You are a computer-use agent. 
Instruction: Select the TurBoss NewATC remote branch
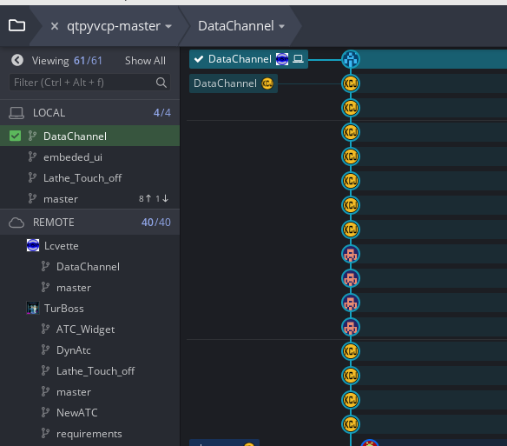click(x=76, y=413)
